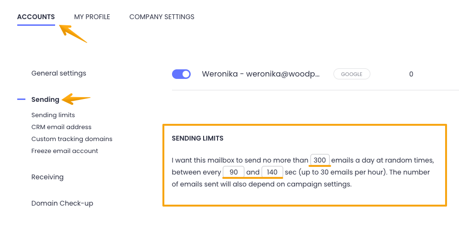Open the ACCOUNTS tab
The width and height of the screenshot is (459, 230).
[36, 17]
